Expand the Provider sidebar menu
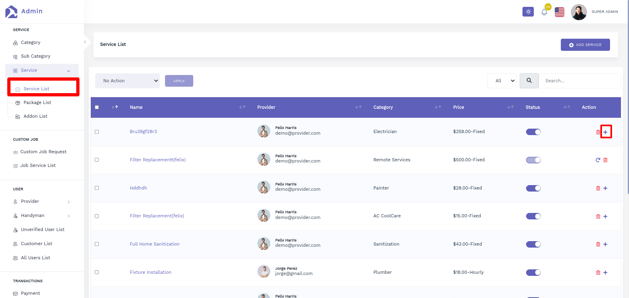This screenshot has width=629, height=298. click(42, 202)
